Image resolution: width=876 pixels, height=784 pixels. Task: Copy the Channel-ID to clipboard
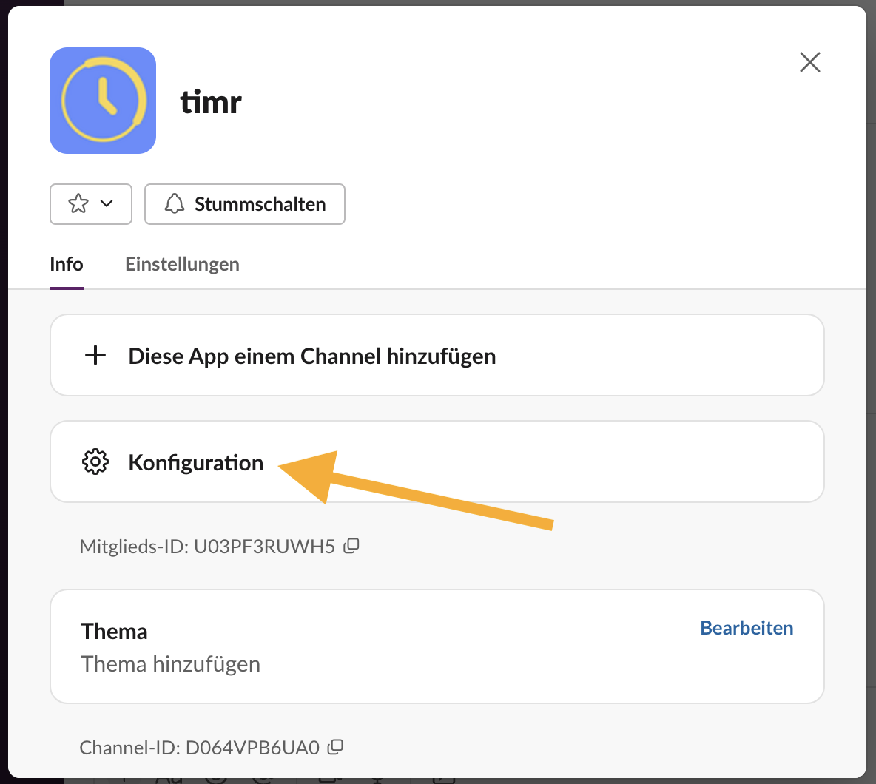tap(335, 746)
